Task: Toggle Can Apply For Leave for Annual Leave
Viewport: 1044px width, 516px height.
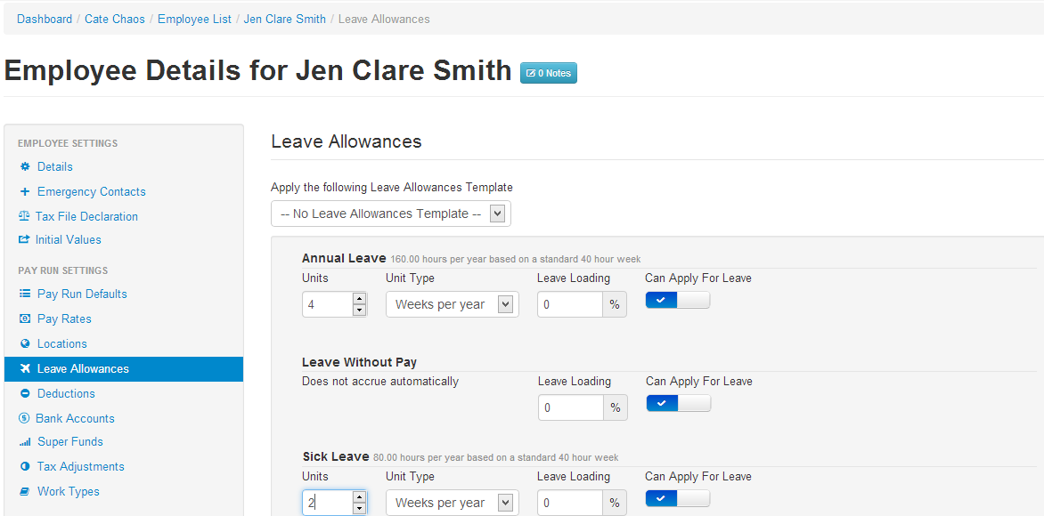Action: [677, 301]
